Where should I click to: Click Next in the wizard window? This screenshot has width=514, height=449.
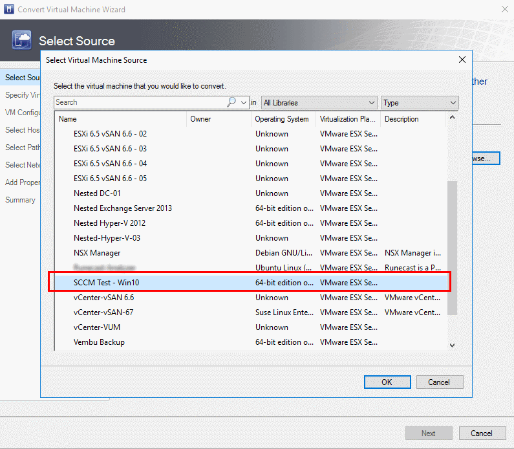pos(429,433)
